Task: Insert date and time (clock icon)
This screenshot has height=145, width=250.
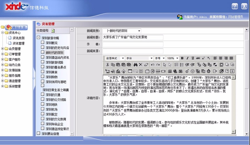Action: pyautogui.click(x=209, y=71)
